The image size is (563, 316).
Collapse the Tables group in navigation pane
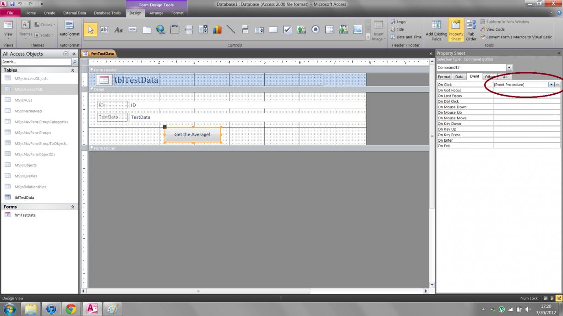click(72, 70)
